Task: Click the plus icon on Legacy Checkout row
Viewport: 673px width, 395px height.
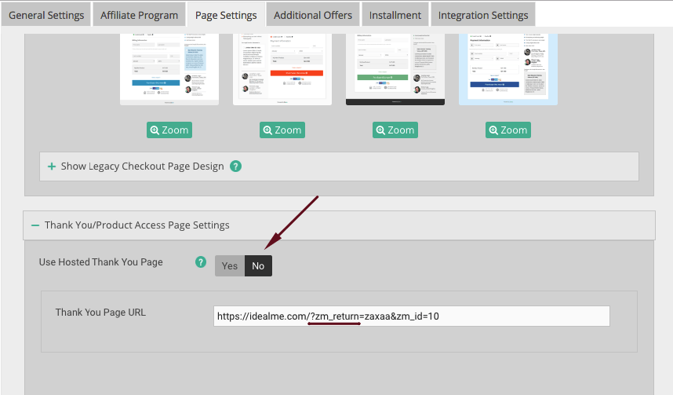Action: pos(52,166)
